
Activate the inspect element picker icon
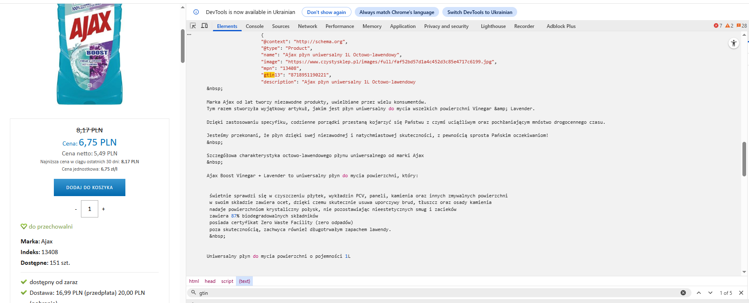[x=193, y=26]
